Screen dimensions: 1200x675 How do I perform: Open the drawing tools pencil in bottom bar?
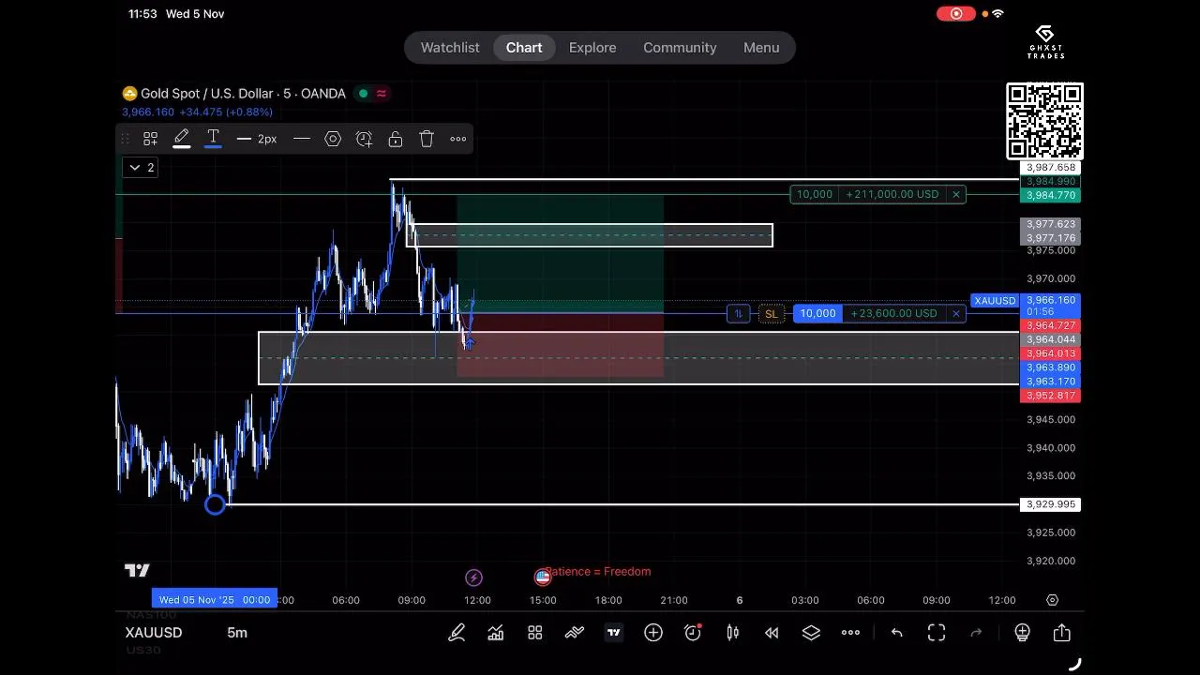coord(457,633)
